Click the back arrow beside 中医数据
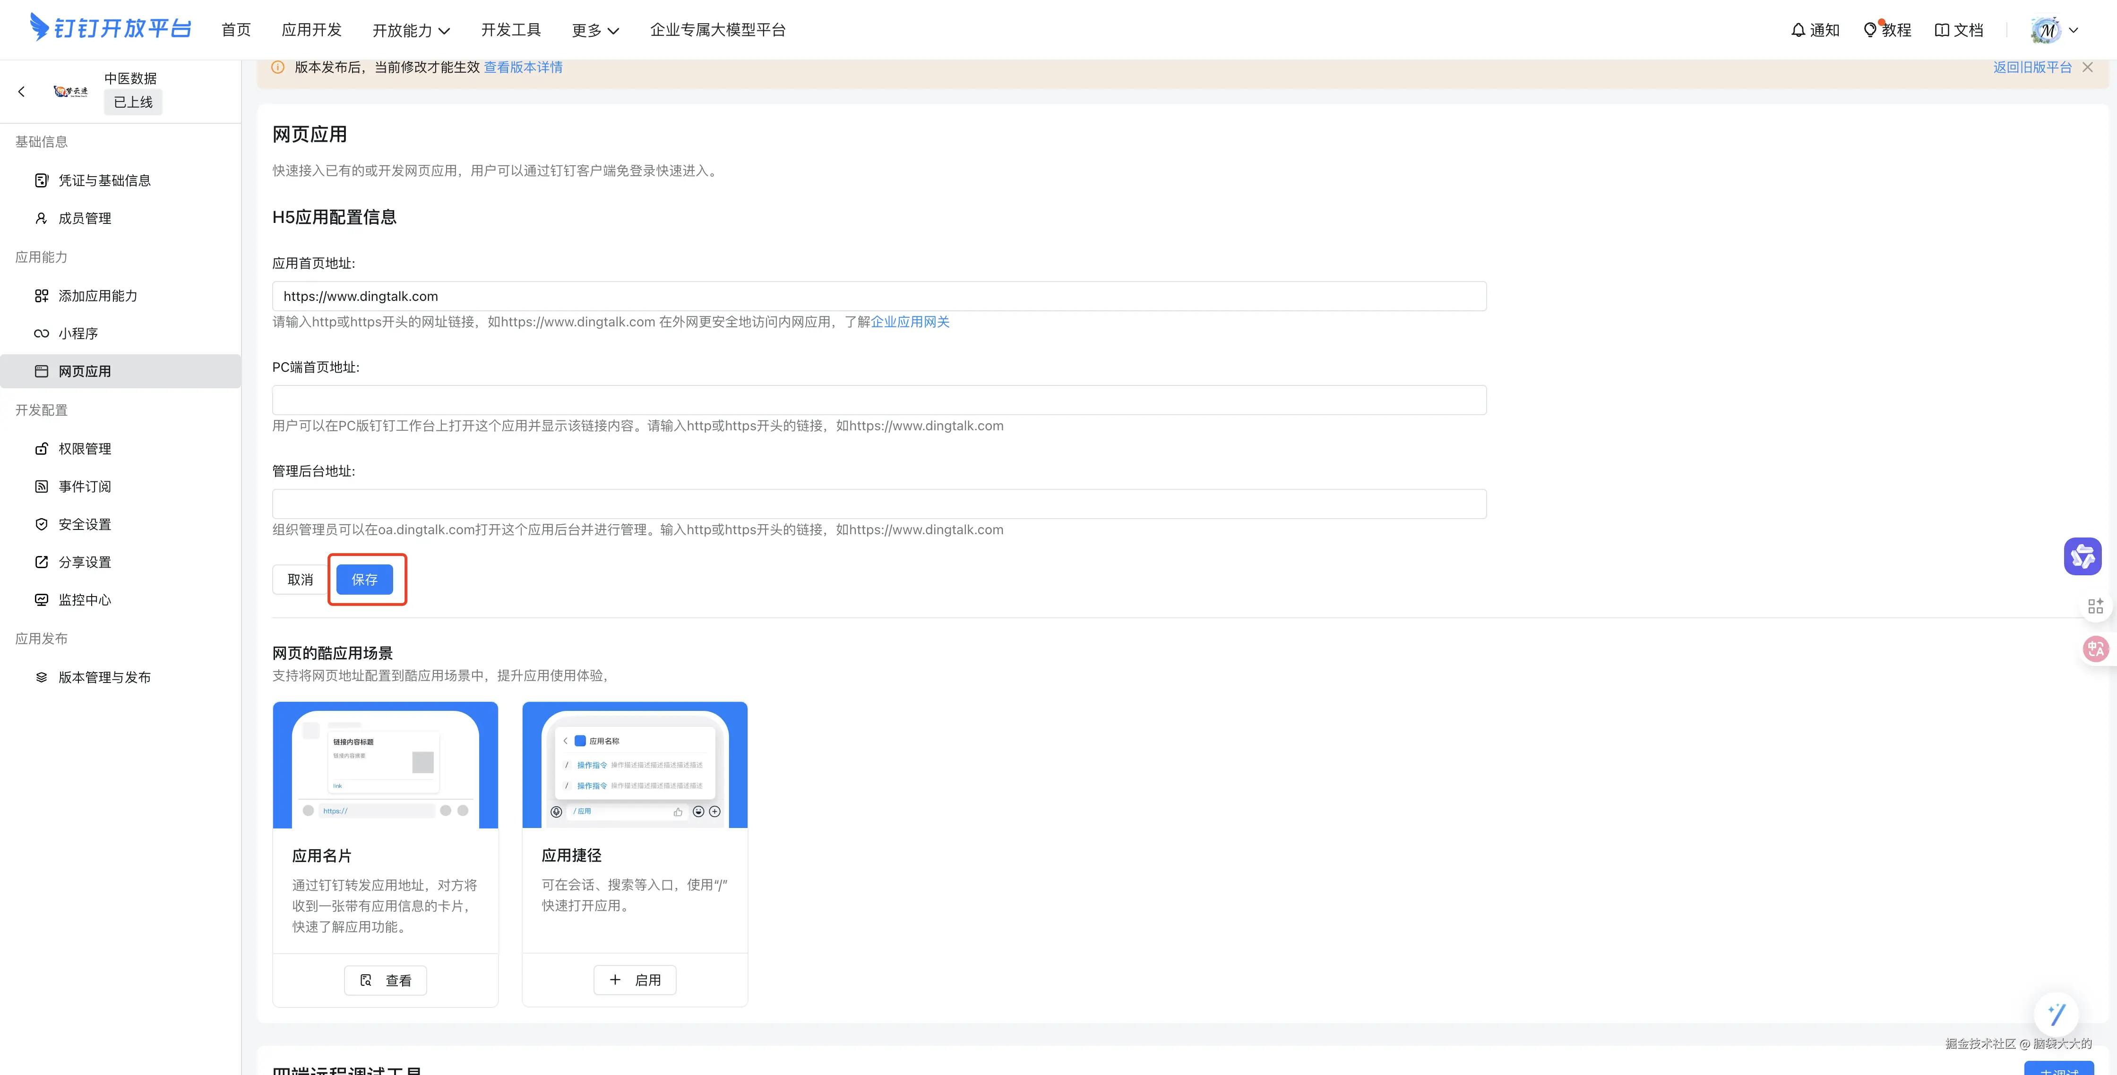2117x1075 pixels. click(x=22, y=91)
